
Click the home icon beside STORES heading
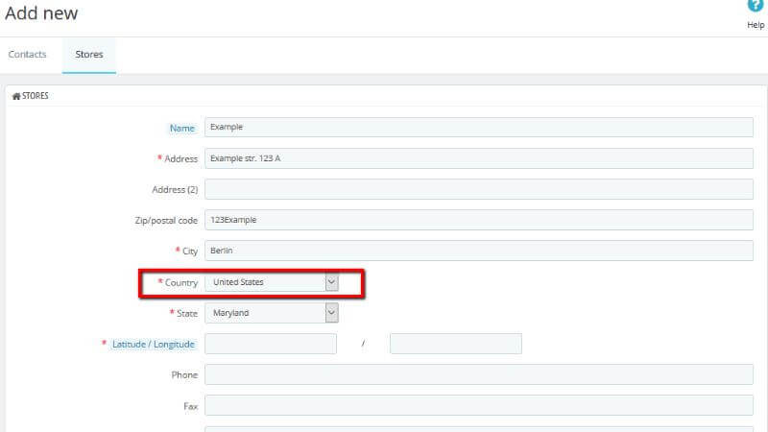tap(15, 97)
